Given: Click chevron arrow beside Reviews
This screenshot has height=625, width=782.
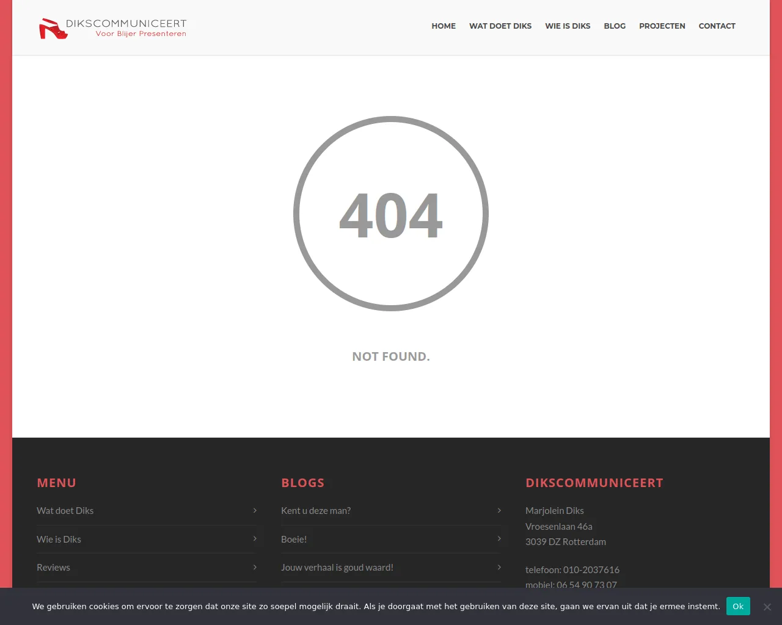Looking at the screenshot, I should [x=255, y=567].
